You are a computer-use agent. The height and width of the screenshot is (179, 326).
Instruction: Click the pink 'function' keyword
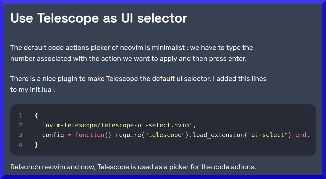click(90, 135)
